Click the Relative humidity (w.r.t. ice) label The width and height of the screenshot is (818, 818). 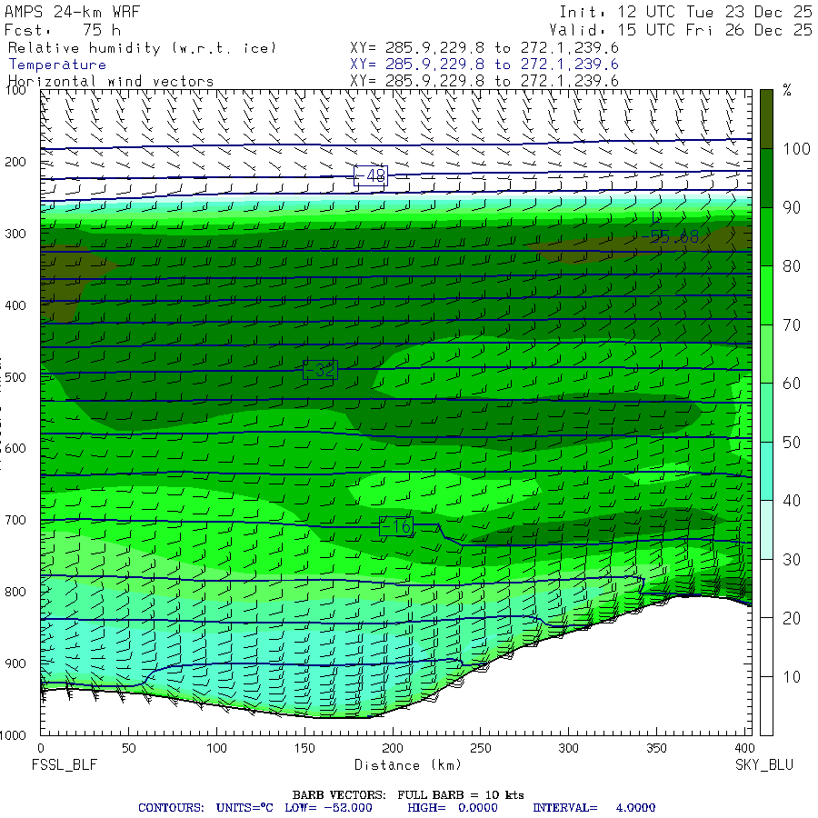click(x=142, y=48)
